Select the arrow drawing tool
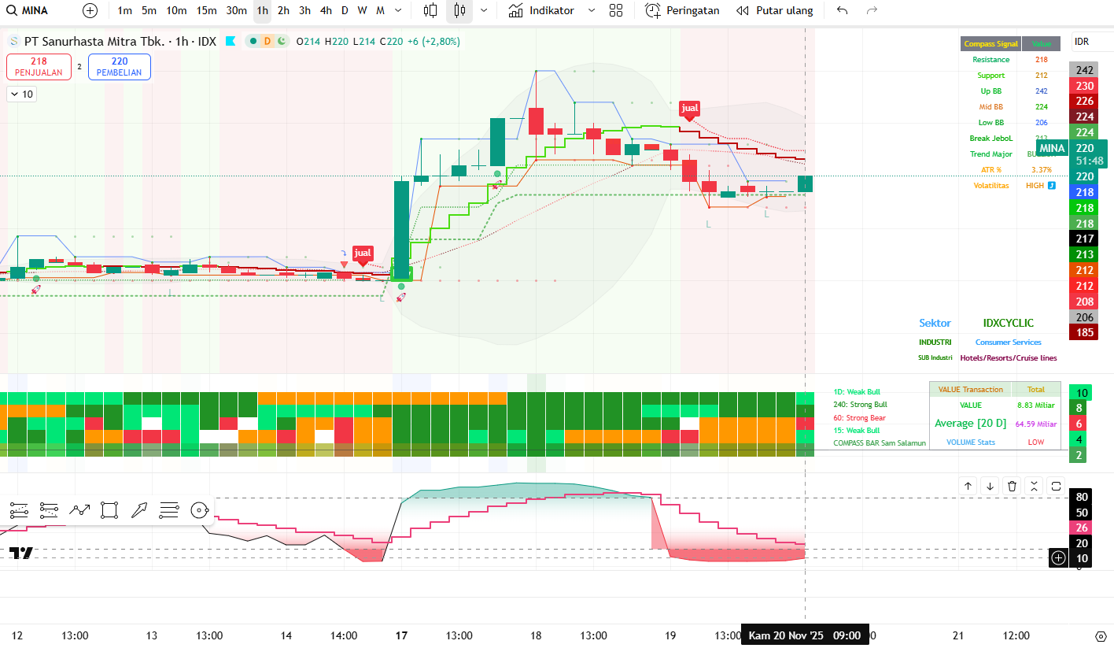The image size is (1114, 648). coord(139,509)
